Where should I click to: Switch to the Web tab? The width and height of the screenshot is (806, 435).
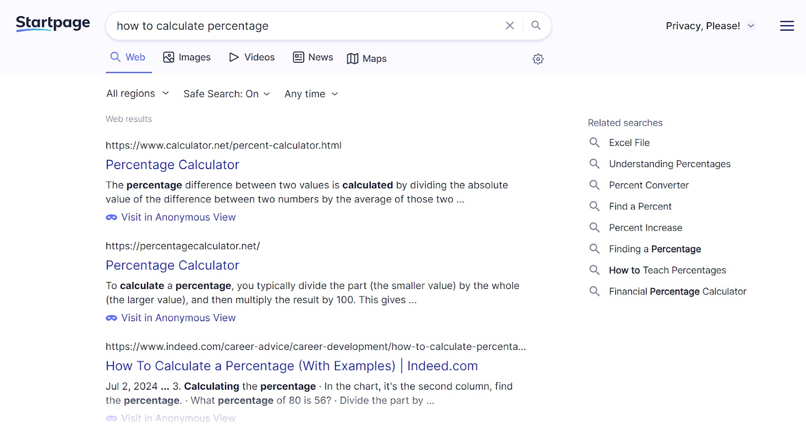pos(128,57)
